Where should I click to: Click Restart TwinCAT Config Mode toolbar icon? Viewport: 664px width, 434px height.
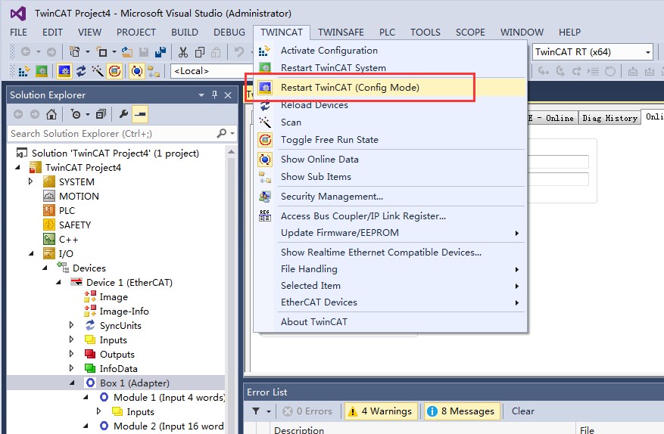point(64,71)
